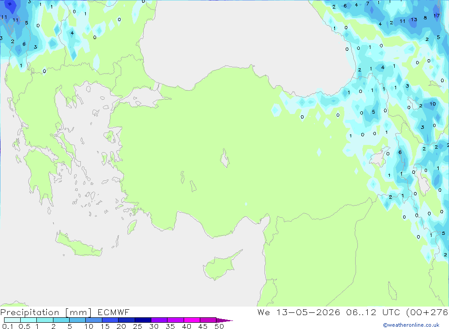Click the legend label "20"

[121, 326]
